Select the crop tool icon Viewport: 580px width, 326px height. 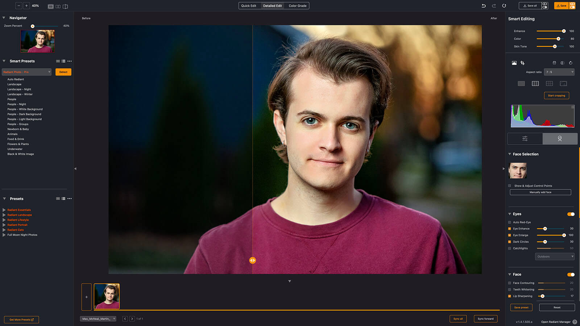click(x=522, y=63)
